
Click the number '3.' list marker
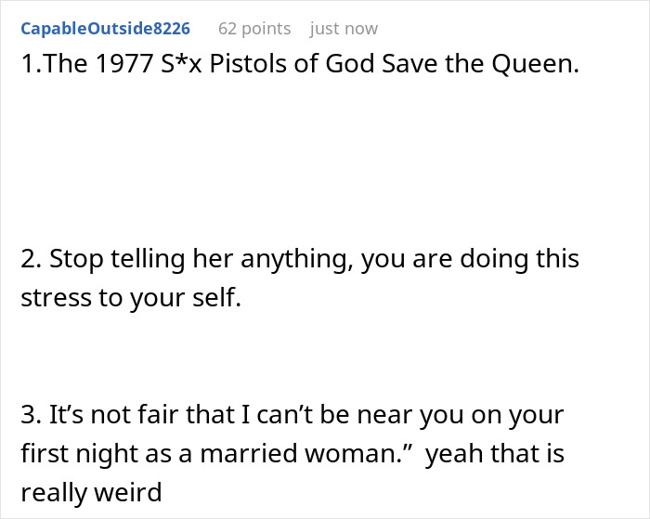click(x=31, y=414)
